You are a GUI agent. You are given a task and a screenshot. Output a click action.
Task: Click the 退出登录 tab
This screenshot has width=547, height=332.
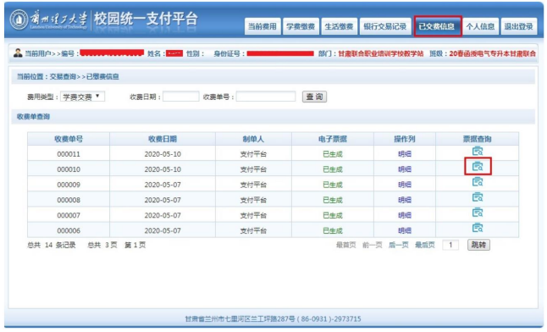pyautogui.click(x=519, y=26)
